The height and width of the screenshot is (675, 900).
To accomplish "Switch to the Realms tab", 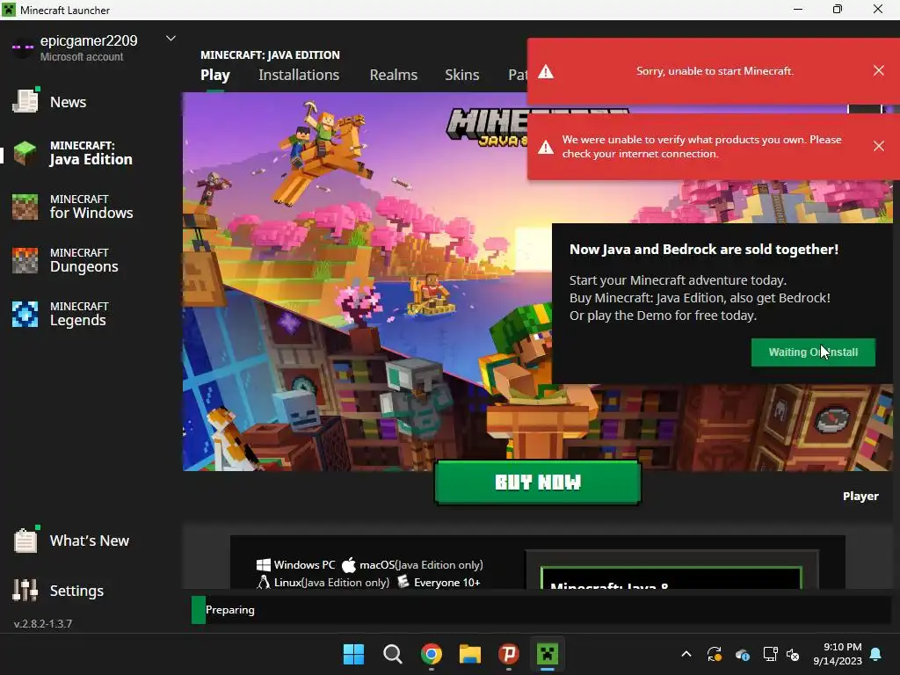I will click(393, 76).
